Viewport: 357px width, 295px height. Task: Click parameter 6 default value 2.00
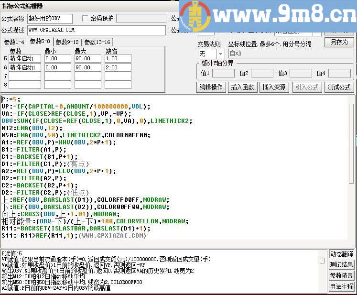coord(118,68)
